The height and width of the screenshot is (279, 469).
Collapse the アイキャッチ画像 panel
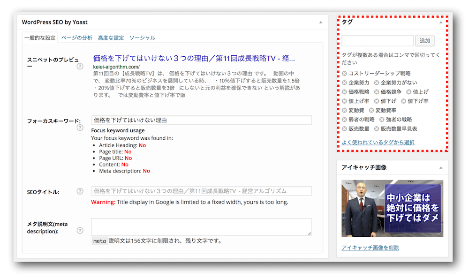tap(441, 167)
